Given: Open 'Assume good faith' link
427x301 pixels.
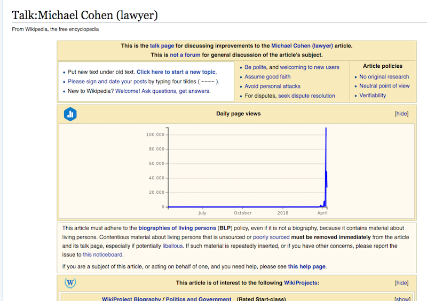Looking at the screenshot, I should click(x=267, y=77).
